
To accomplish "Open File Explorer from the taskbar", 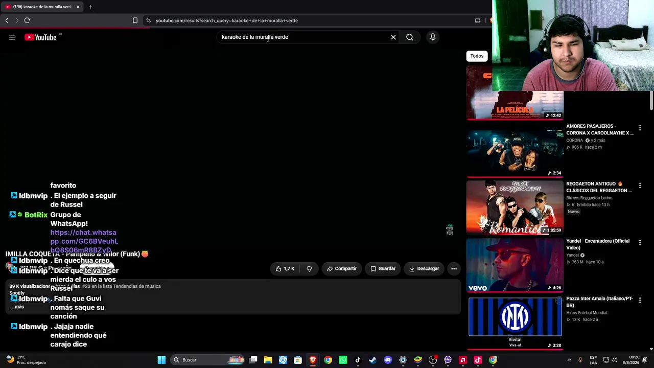I will coord(268,360).
